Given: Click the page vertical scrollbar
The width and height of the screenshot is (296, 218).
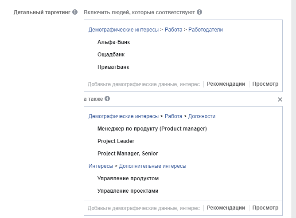Looking at the screenshot, I should [x=294, y=109].
